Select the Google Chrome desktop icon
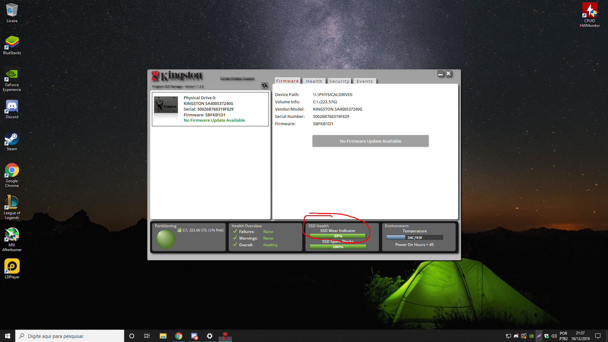The width and height of the screenshot is (608, 342). pos(12,175)
